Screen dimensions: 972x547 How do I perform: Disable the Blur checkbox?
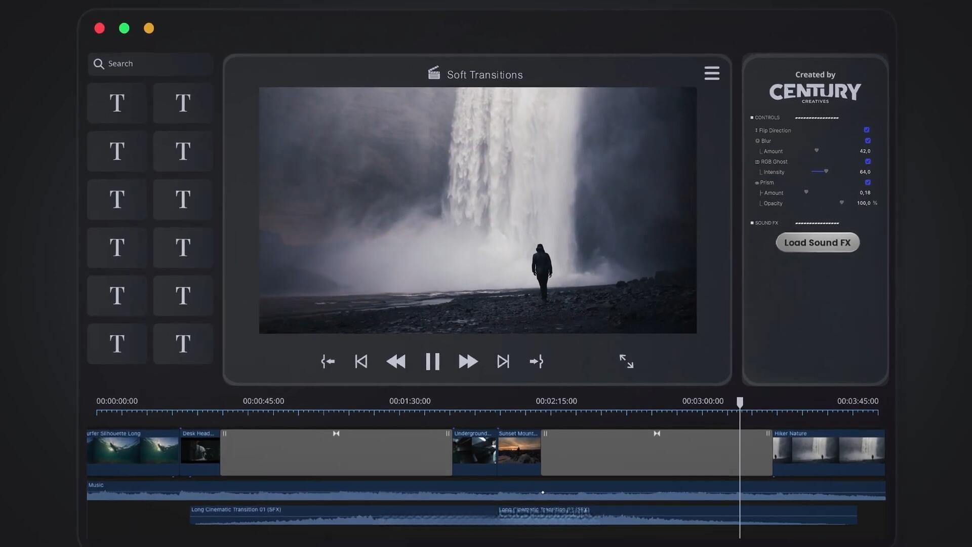coord(868,141)
